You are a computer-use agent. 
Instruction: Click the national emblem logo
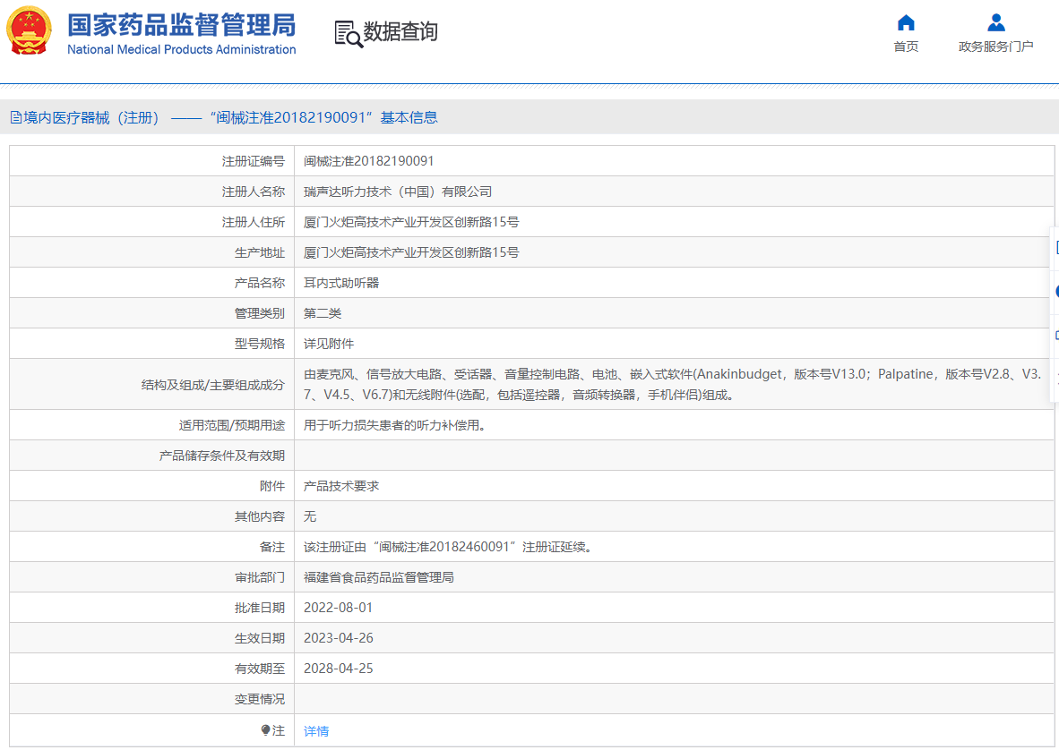point(29,30)
